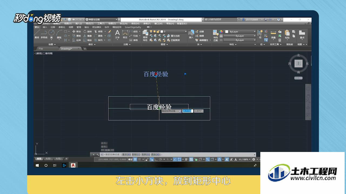Viewport: 346px width, 194px height.
Task: Click the new drawing tab plus button
Action: tap(85, 49)
